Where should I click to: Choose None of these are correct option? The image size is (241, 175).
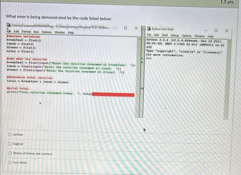(10, 153)
